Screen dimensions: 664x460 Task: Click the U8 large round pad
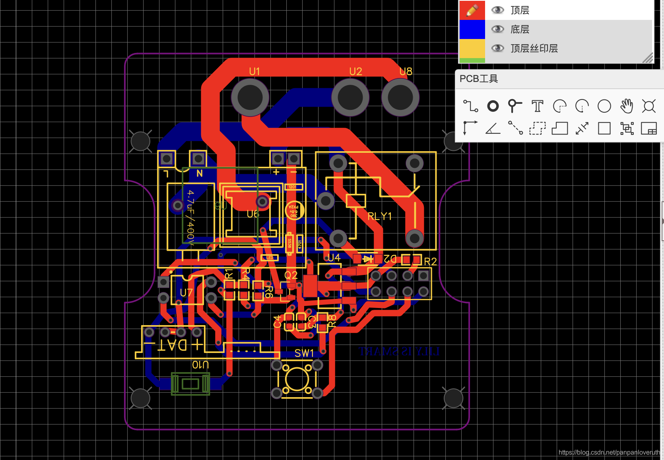[400, 97]
